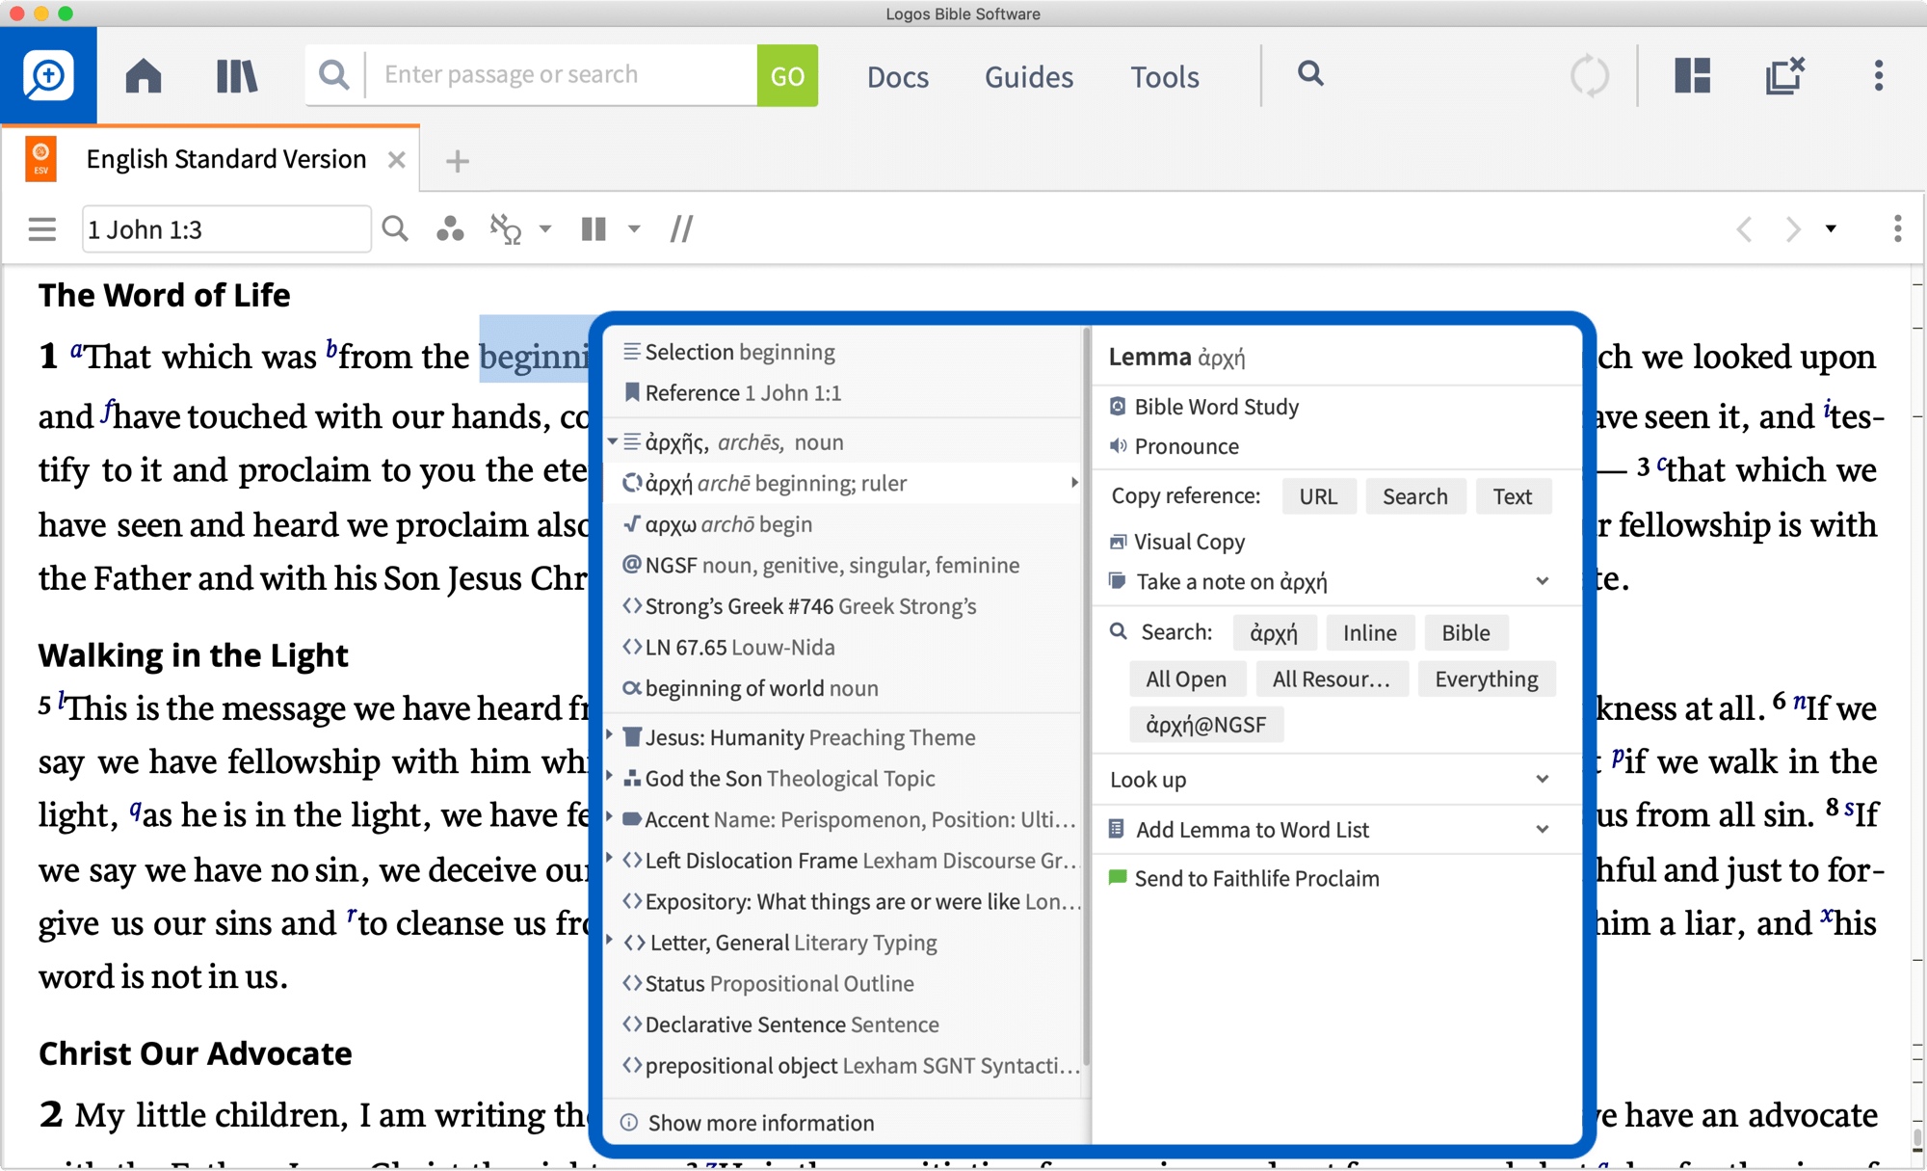
Task: Search for ἀρχή lemma button
Action: 1274,633
